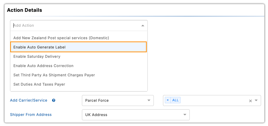Click the Add Carrier/Service label link

pyautogui.click(x=29, y=100)
